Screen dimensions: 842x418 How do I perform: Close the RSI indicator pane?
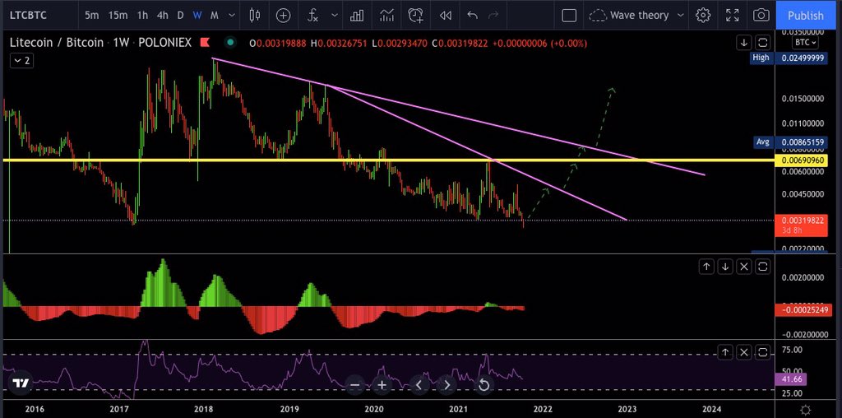tap(743, 352)
